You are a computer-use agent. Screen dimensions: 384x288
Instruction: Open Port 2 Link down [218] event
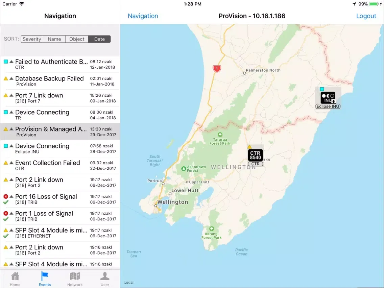60,183
